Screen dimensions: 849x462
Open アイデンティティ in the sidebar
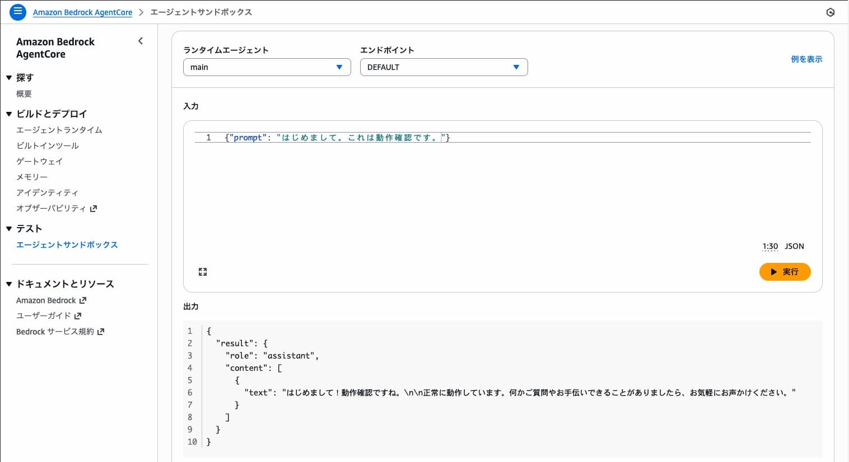coord(48,192)
